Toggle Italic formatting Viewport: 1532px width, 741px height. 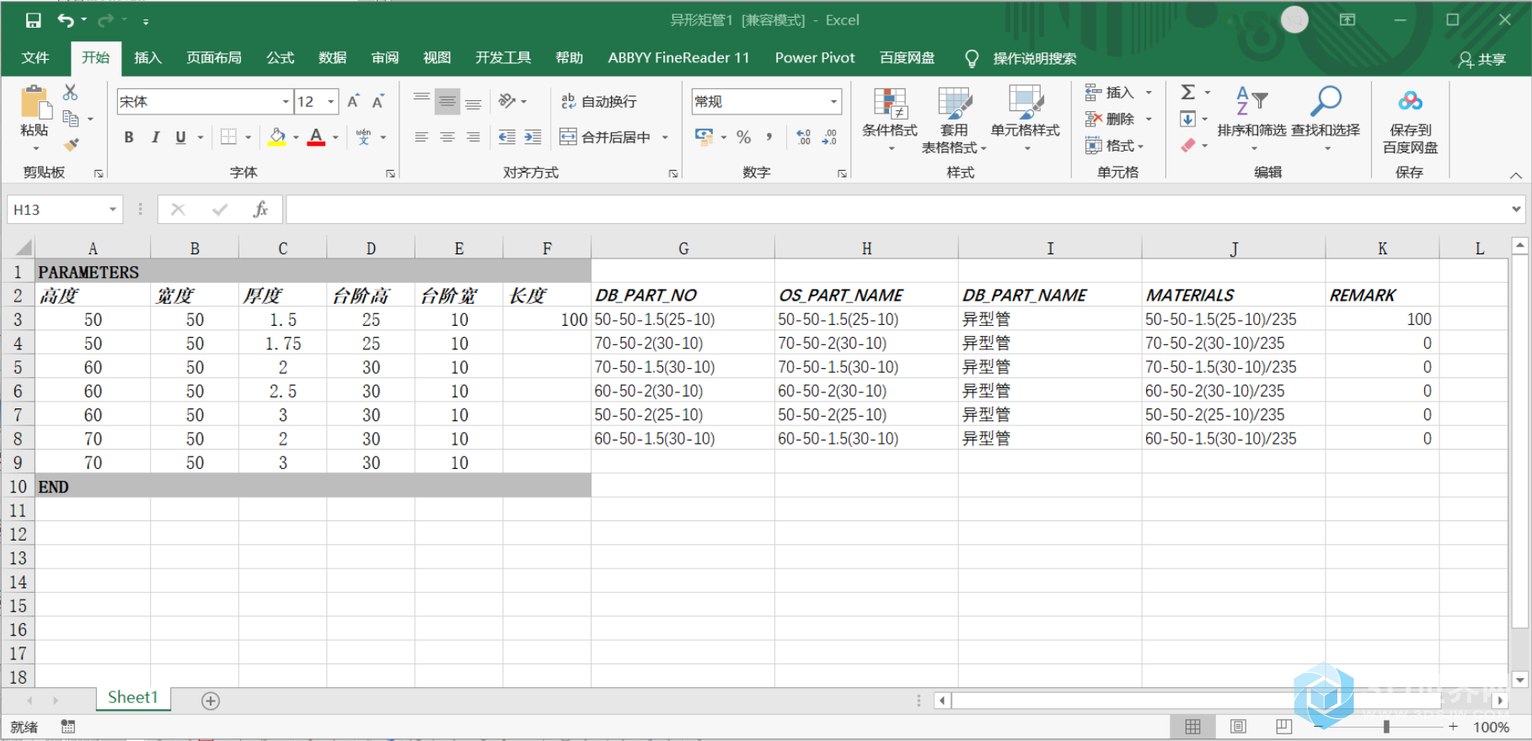pos(155,137)
